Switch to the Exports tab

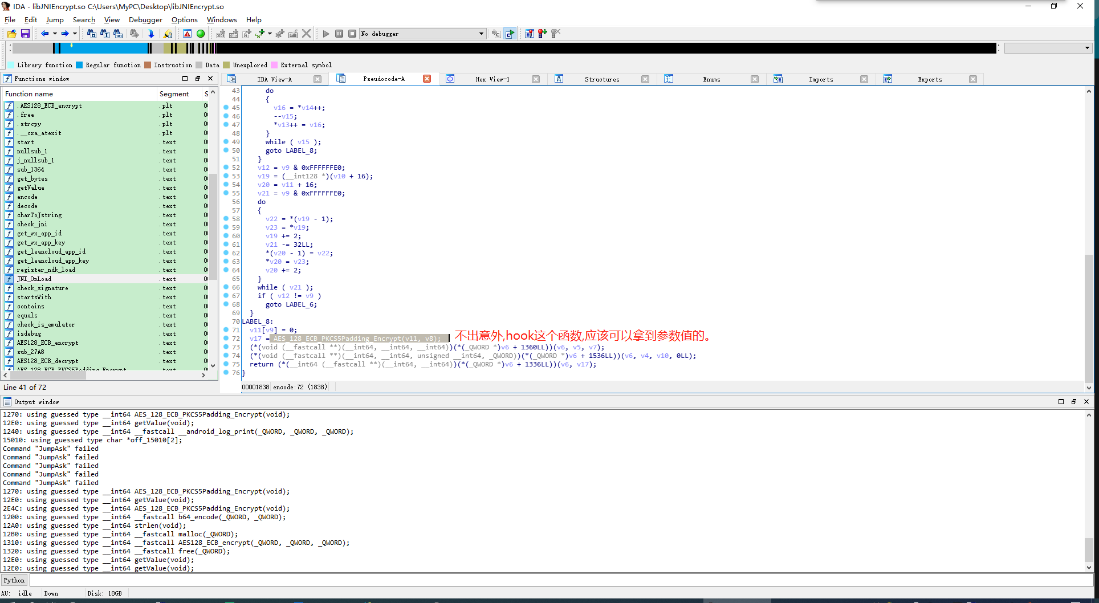coord(930,79)
